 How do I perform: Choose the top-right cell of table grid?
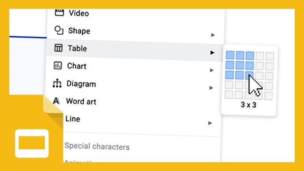[270, 56]
